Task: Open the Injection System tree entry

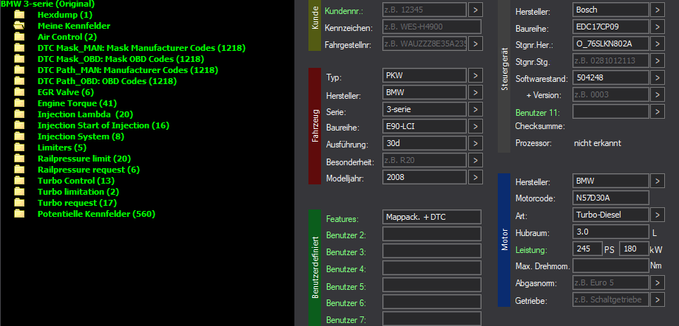Action: tap(81, 136)
